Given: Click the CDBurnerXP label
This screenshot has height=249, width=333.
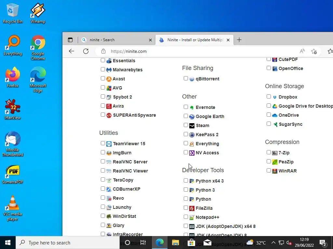Looking at the screenshot, I should [127, 189].
